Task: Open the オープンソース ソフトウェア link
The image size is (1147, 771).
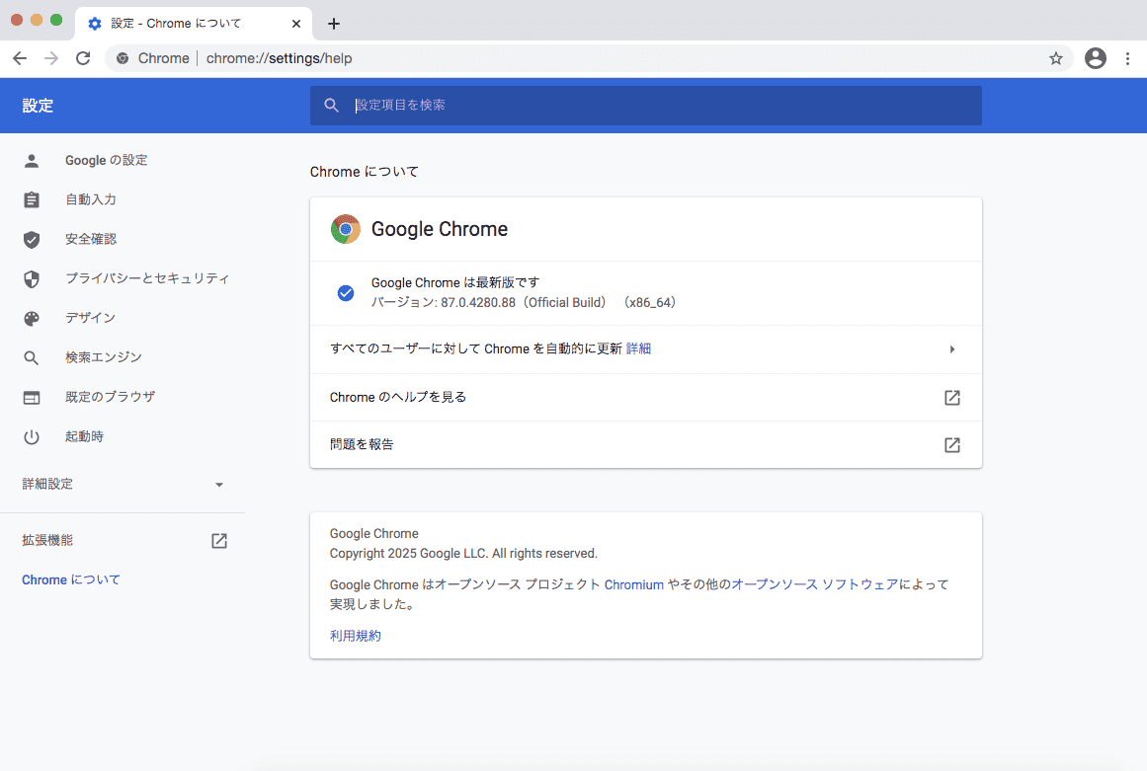Action: pos(814,584)
